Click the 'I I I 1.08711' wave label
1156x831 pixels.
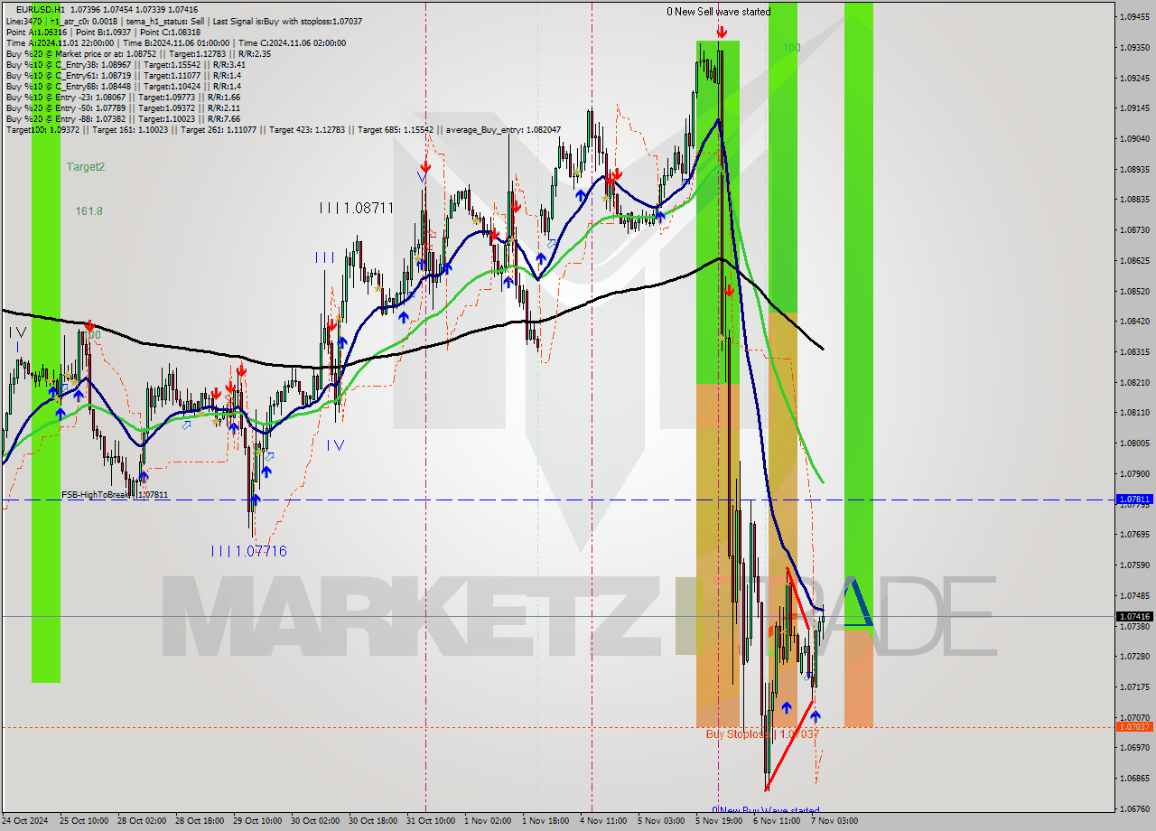tap(356, 208)
